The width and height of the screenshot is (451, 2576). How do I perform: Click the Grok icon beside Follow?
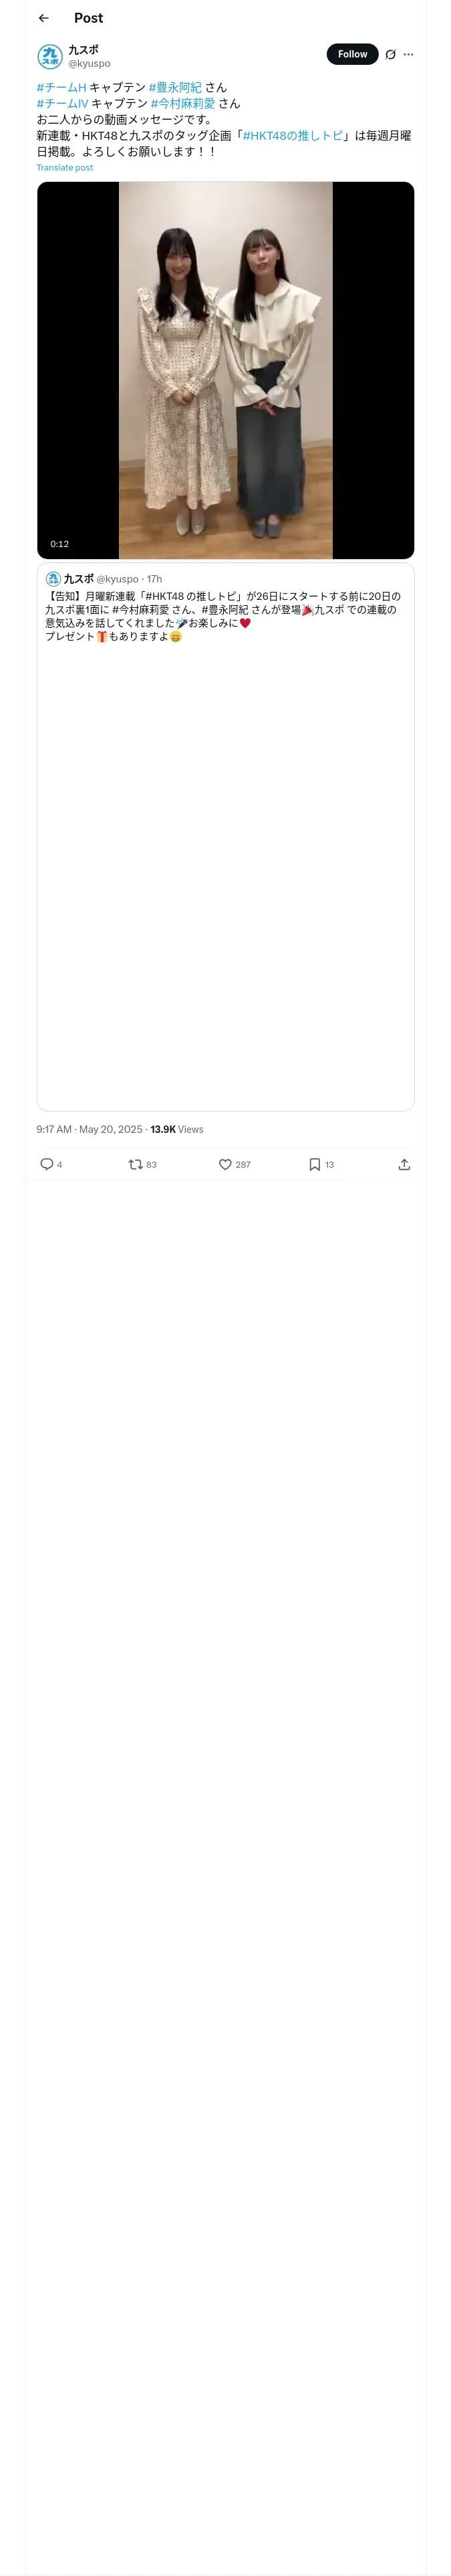click(390, 55)
